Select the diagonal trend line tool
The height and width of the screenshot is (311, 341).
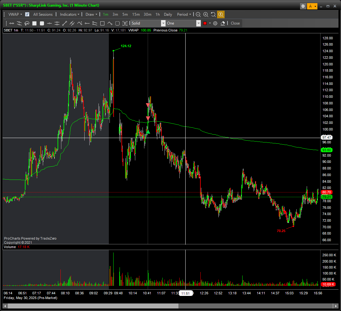(64, 23)
